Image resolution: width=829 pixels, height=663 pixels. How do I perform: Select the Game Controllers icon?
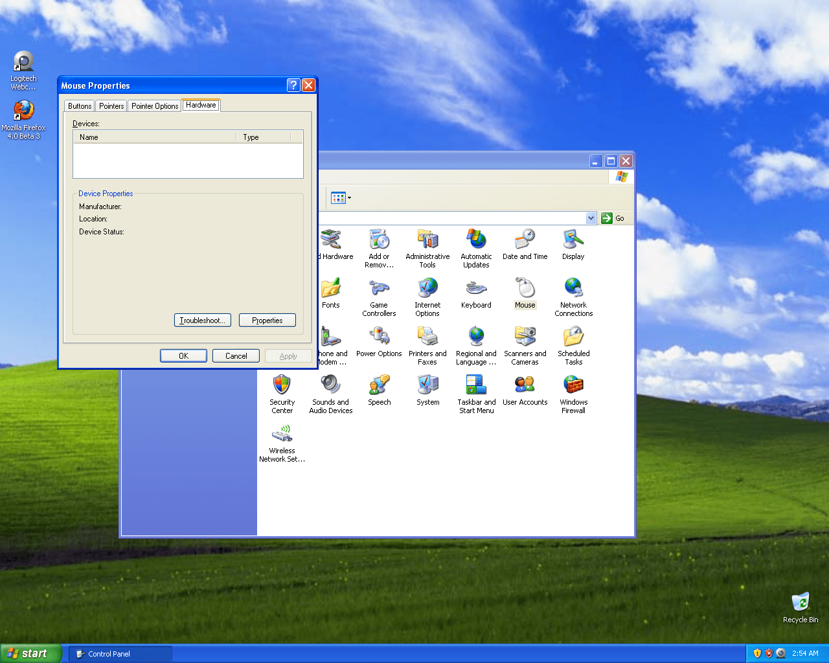[x=379, y=297]
